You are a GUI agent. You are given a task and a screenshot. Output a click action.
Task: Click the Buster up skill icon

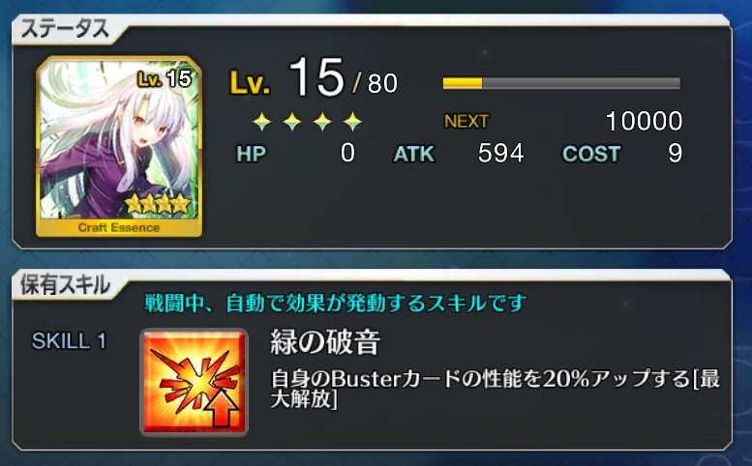(194, 382)
